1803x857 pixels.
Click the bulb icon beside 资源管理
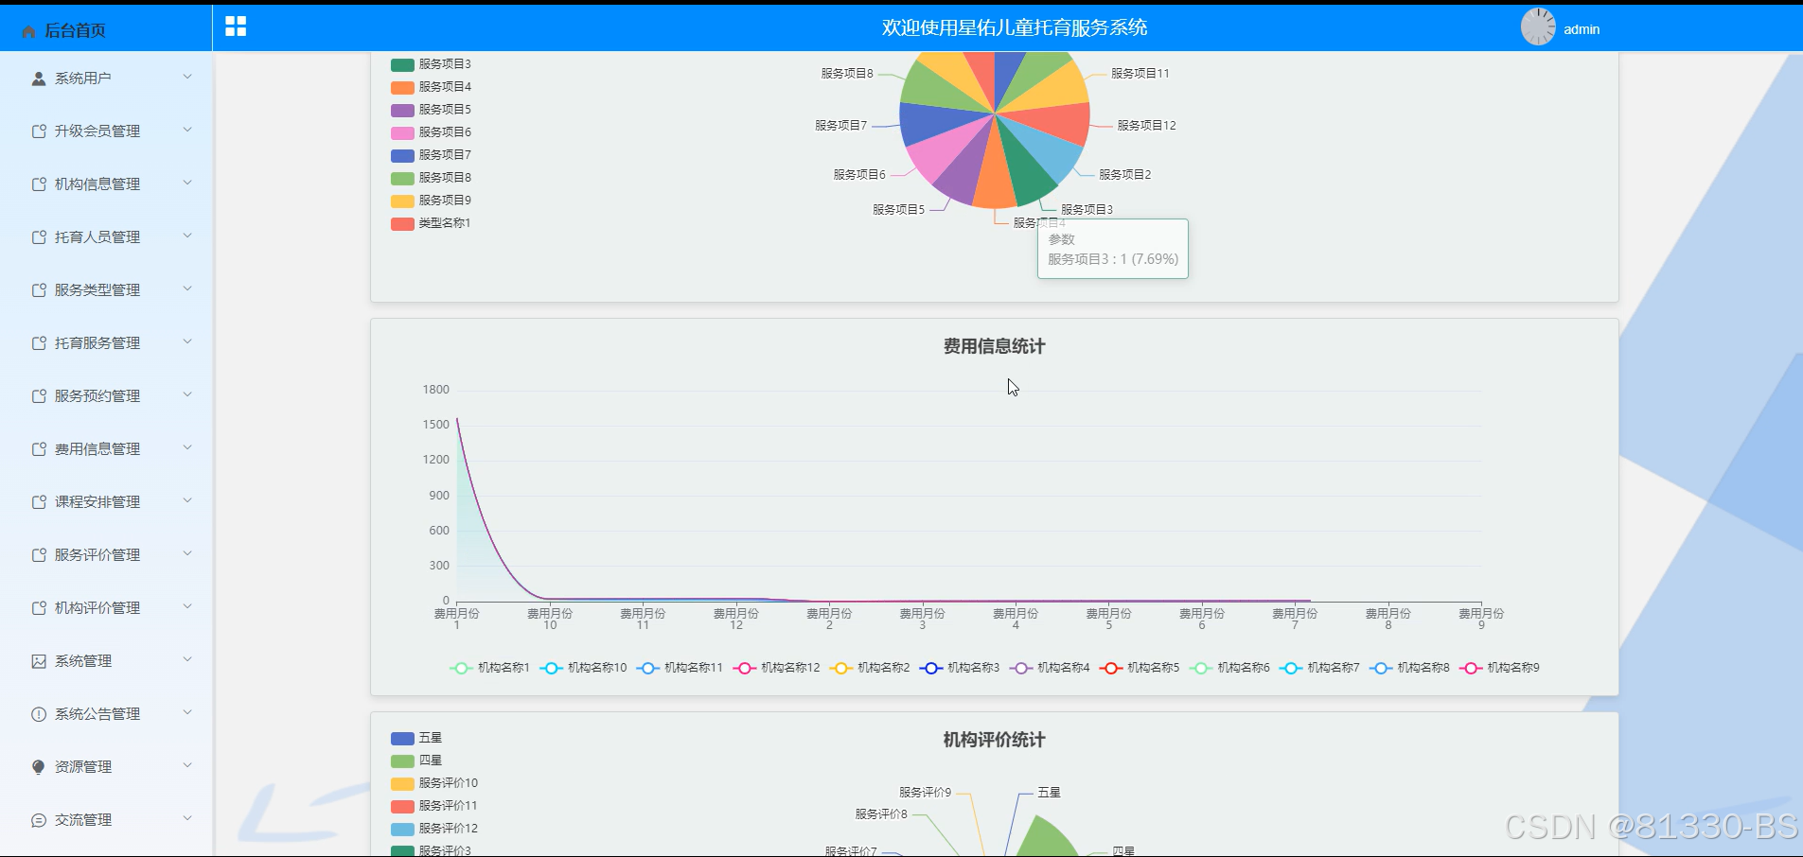point(39,767)
